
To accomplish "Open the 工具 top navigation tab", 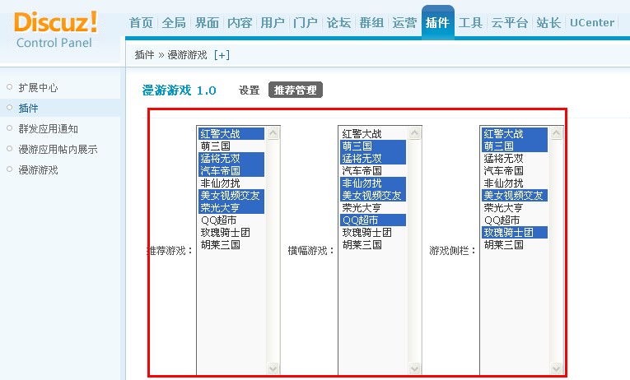I will [x=470, y=23].
